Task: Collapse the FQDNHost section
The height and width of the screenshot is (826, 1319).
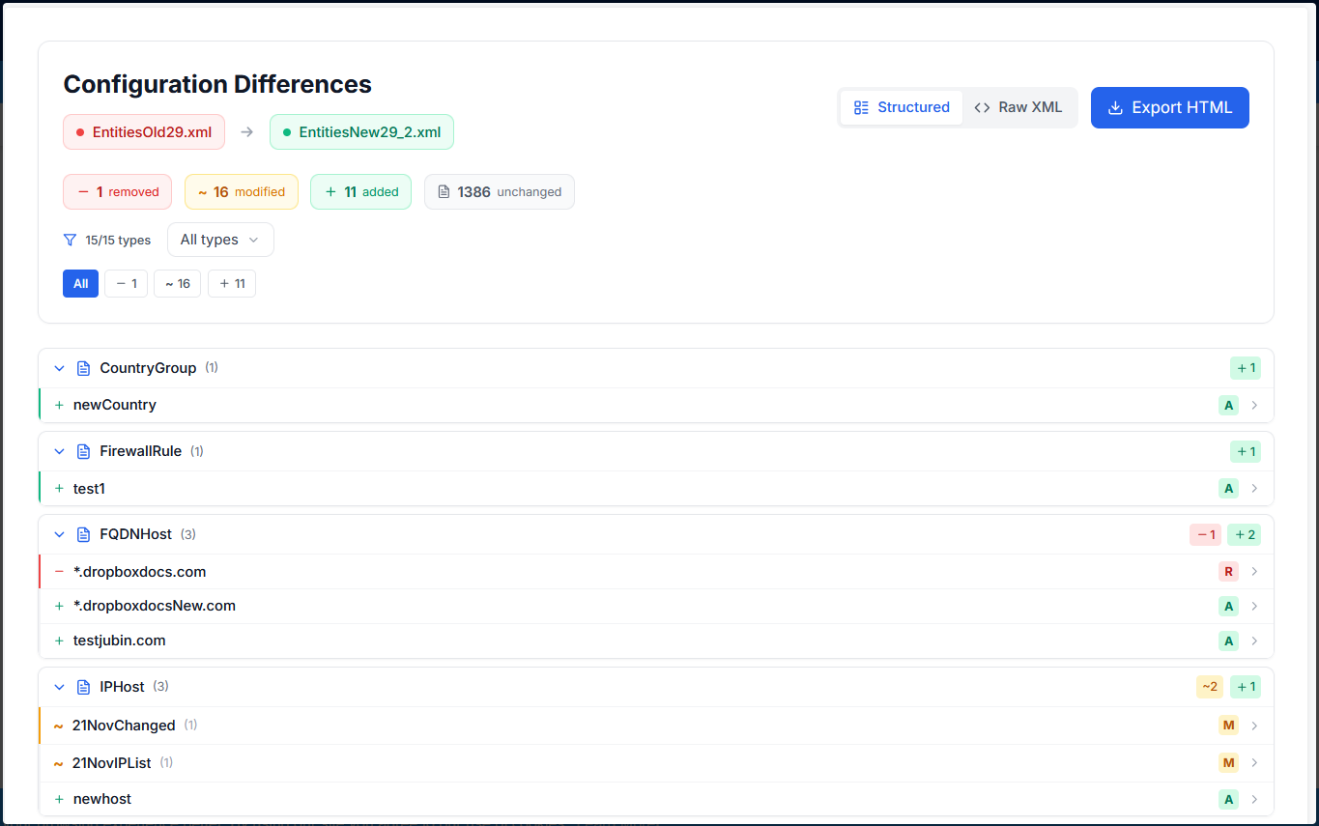Action: click(59, 534)
